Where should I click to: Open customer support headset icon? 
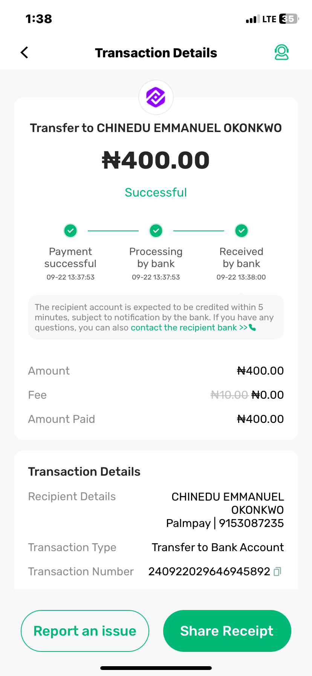(281, 52)
